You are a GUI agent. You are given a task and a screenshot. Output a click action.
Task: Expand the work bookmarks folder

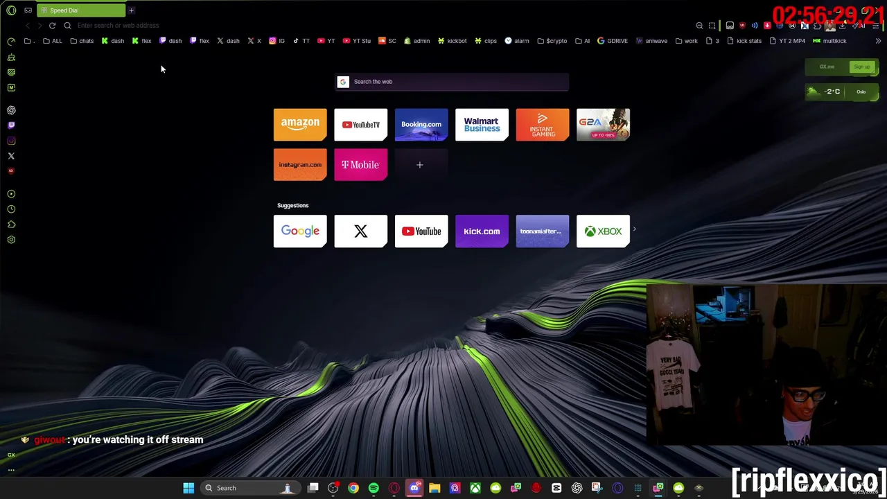[x=686, y=41]
